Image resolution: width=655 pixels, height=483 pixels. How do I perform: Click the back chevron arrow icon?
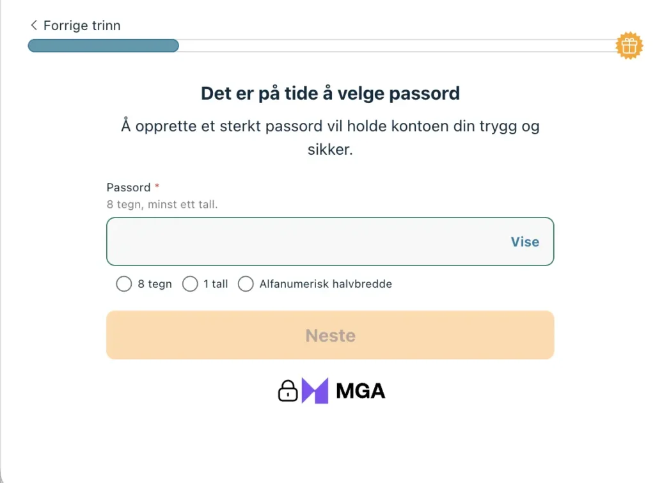(x=34, y=26)
